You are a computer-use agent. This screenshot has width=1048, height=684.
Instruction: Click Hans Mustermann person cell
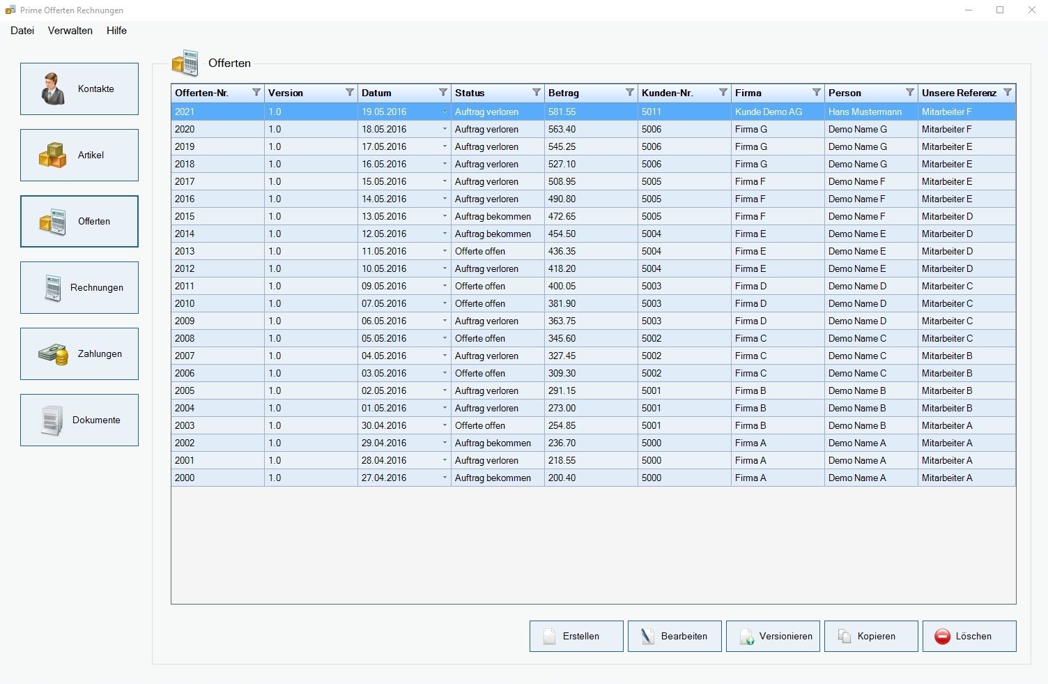coord(872,112)
